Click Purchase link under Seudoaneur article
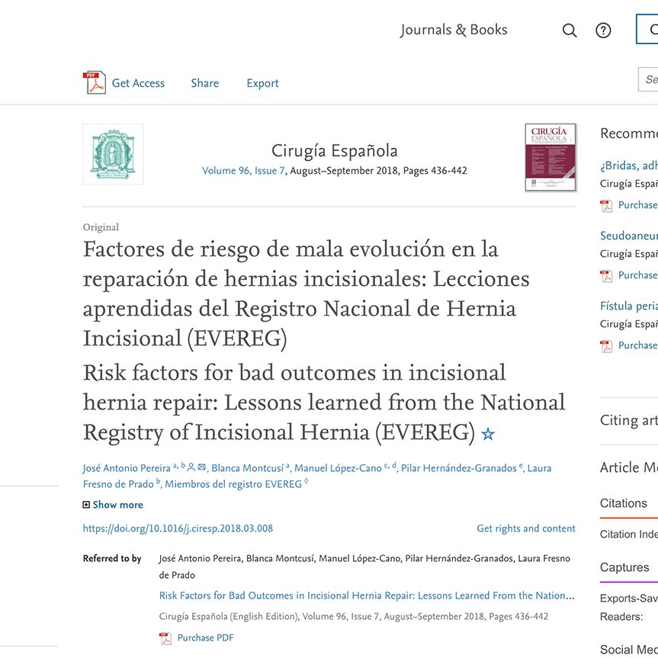This screenshot has width=658, height=658. click(638, 275)
